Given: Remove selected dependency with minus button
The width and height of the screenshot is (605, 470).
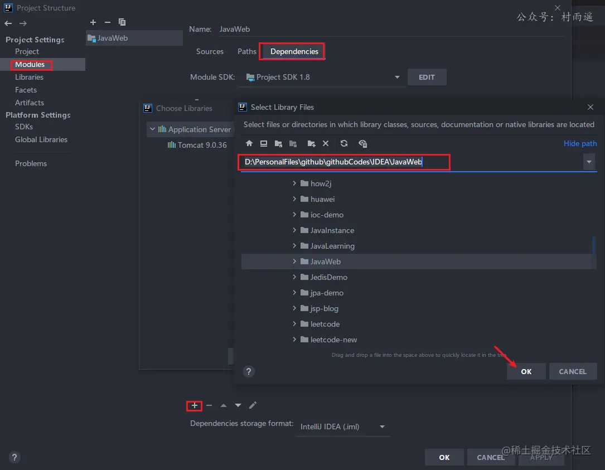Looking at the screenshot, I should click(x=209, y=405).
